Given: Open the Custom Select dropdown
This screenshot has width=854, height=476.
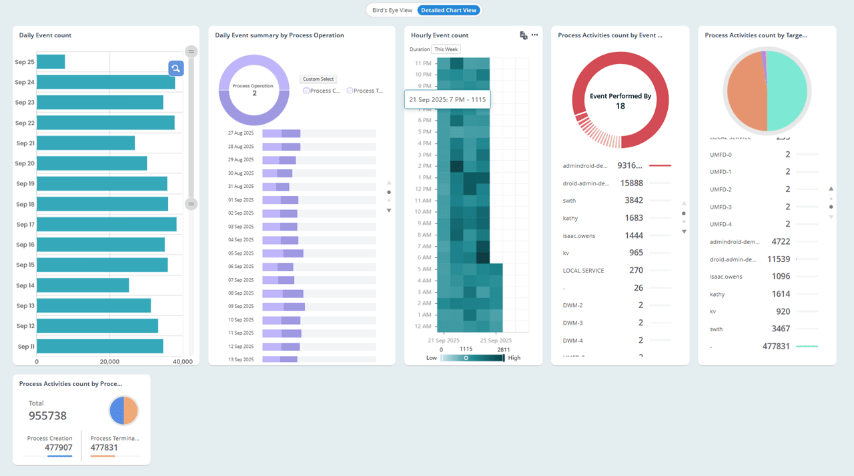Looking at the screenshot, I should pos(318,79).
